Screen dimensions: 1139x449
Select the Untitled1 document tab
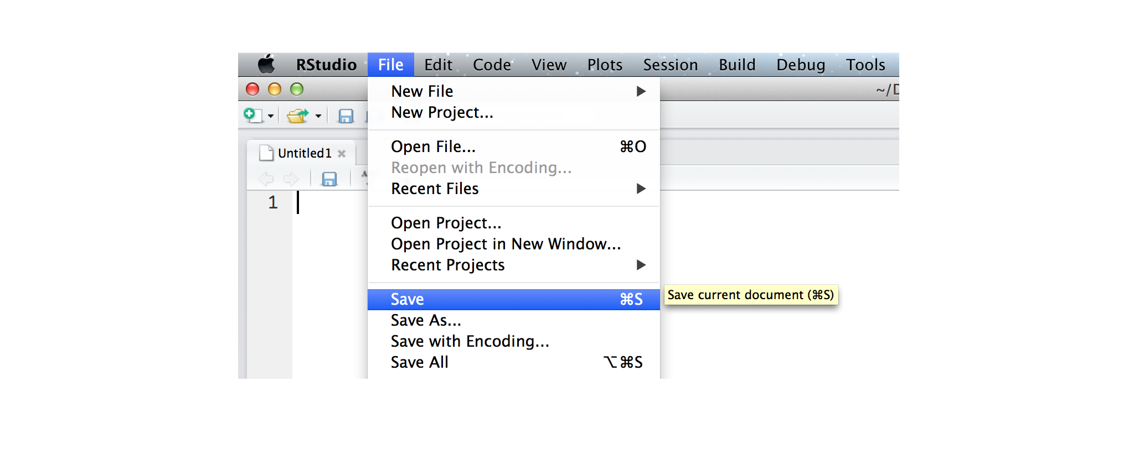[304, 153]
